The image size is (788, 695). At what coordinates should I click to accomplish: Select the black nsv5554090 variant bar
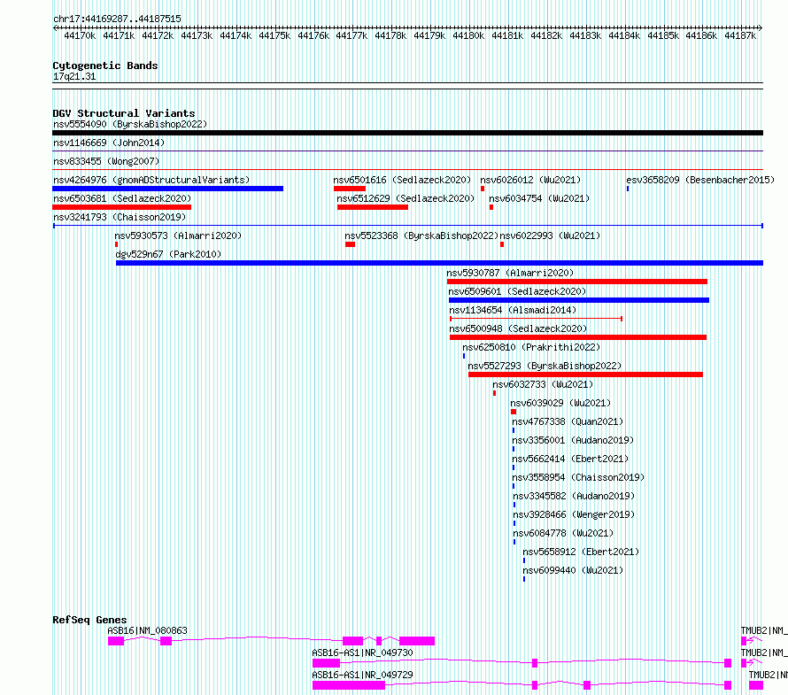coord(407,133)
